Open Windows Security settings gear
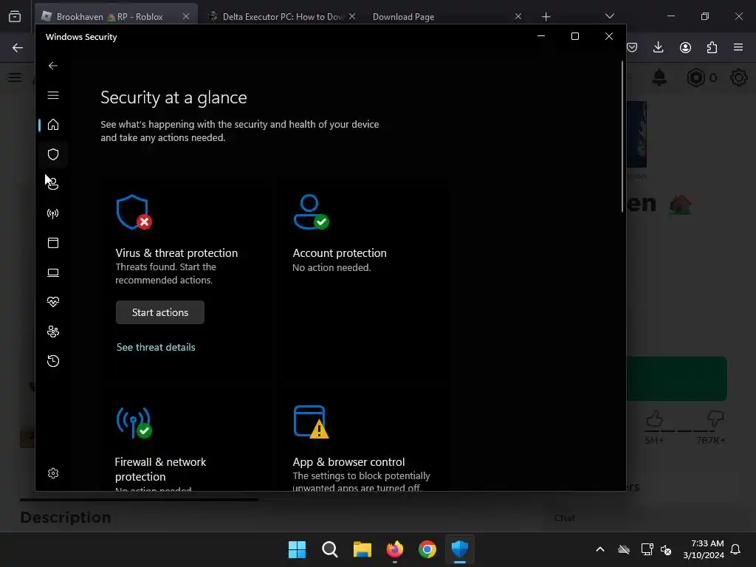 click(53, 473)
